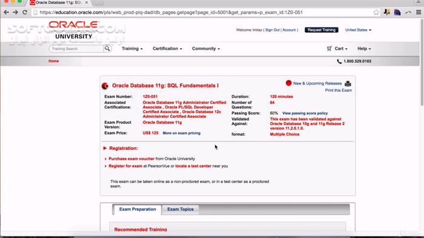Click Purchase exam voucher link
The width and height of the screenshot is (424, 238).
[131, 159]
